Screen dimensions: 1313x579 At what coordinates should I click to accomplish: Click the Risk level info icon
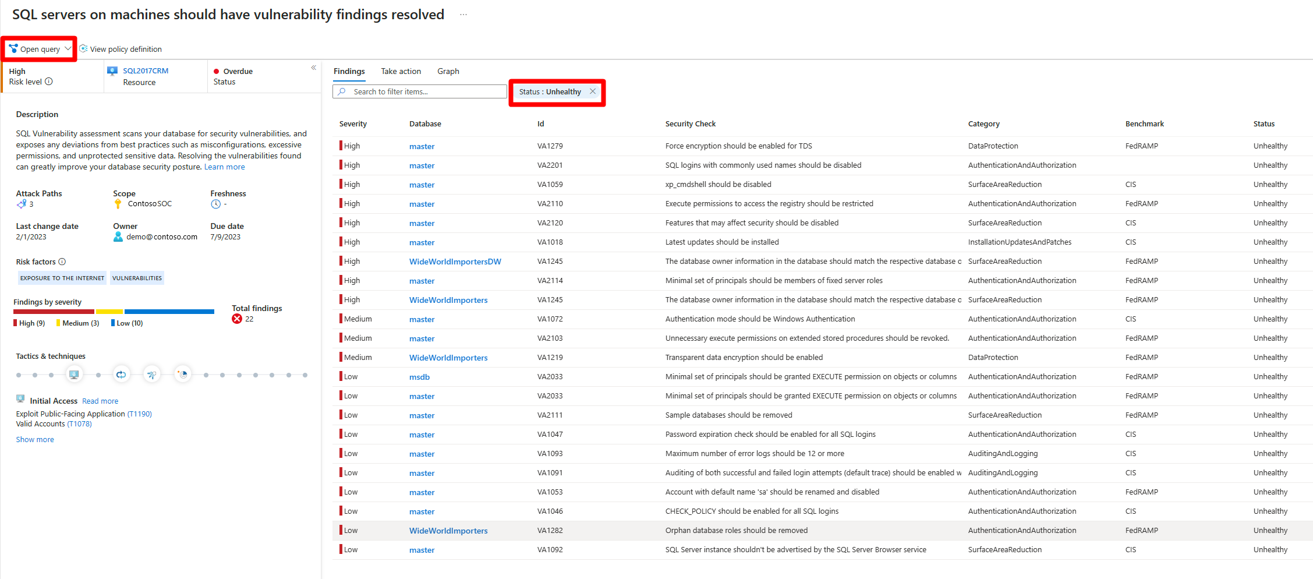point(49,82)
